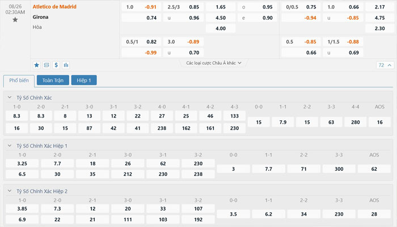Pick full-time away 3-0 score at 87
This screenshot has height=227, width=397.
89,128
